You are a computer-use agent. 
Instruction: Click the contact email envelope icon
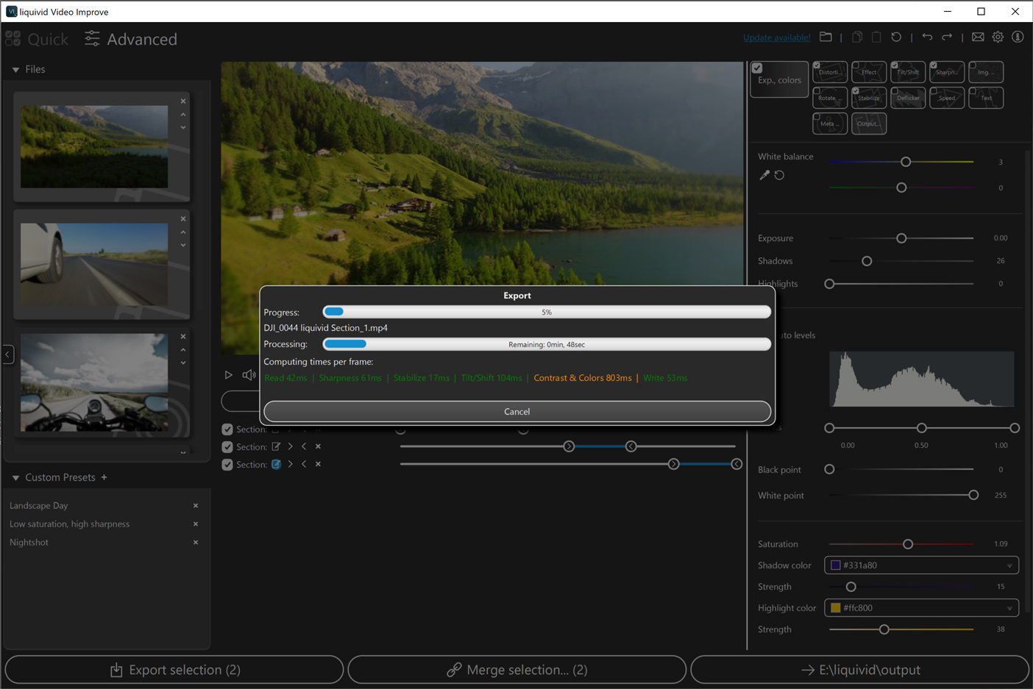coord(977,36)
